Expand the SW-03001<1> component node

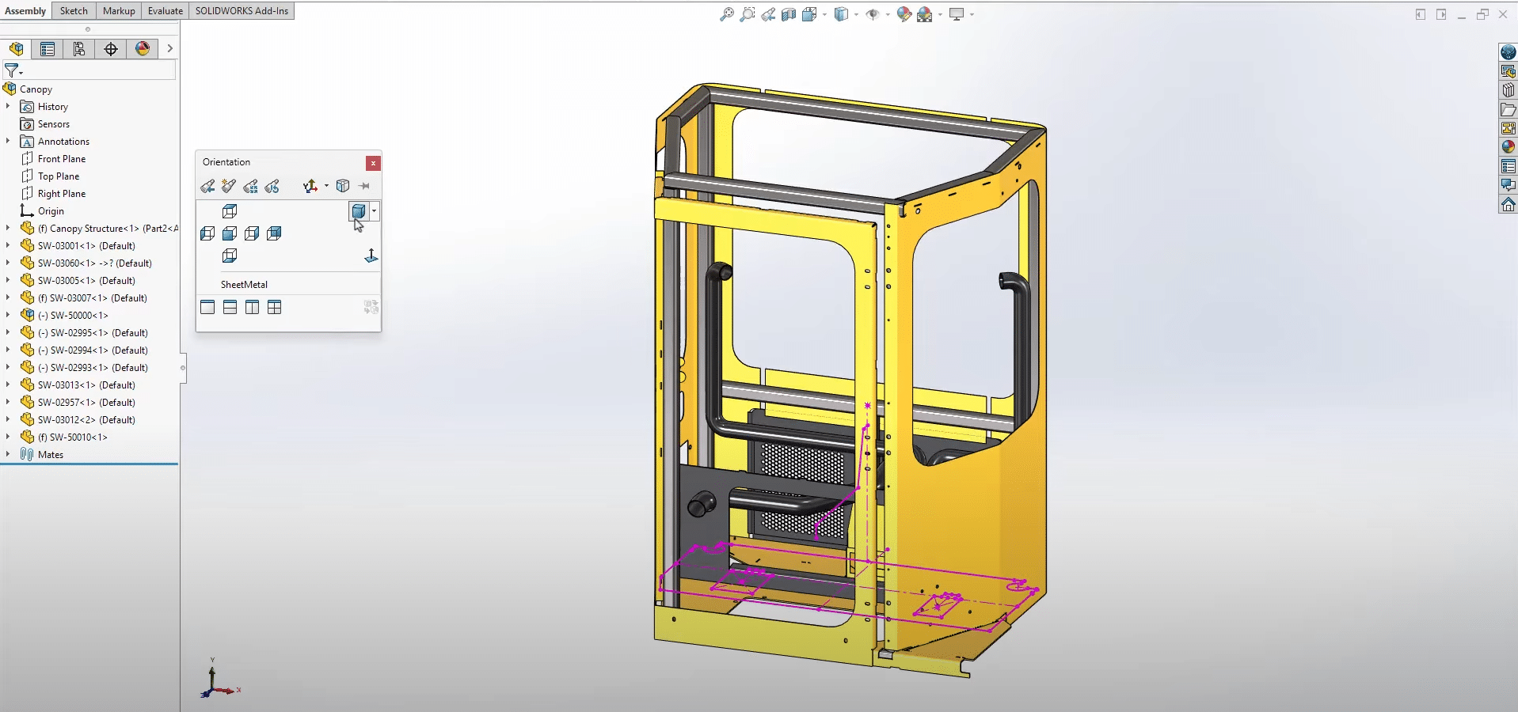pyautogui.click(x=8, y=245)
